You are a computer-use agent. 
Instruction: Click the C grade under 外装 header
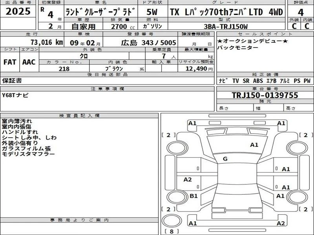tap(294, 26)
